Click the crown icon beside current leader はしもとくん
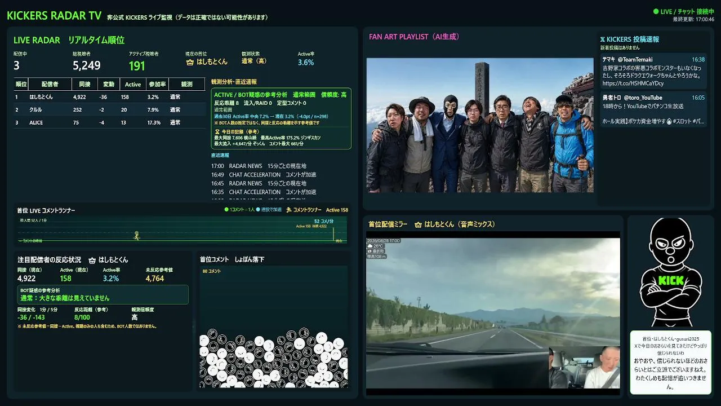This screenshot has width=721, height=406. pyautogui.click(x=190, y=61)
